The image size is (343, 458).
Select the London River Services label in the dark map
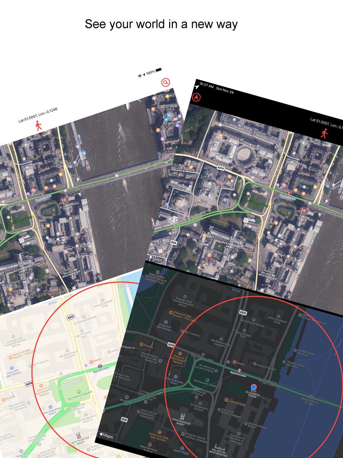pyautogui.click(x=306, y=353)
